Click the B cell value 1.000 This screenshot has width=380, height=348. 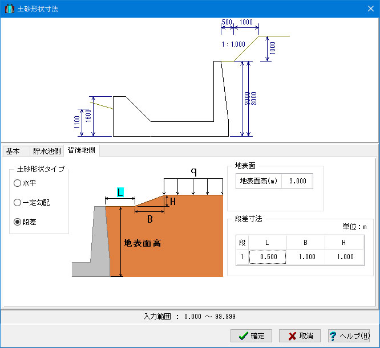[306, 257]
